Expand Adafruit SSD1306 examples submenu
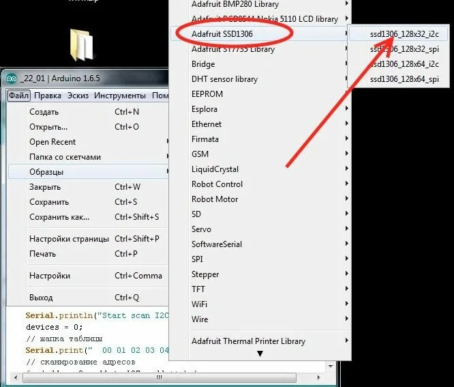454x387 pixels. (x=260, y=34)
